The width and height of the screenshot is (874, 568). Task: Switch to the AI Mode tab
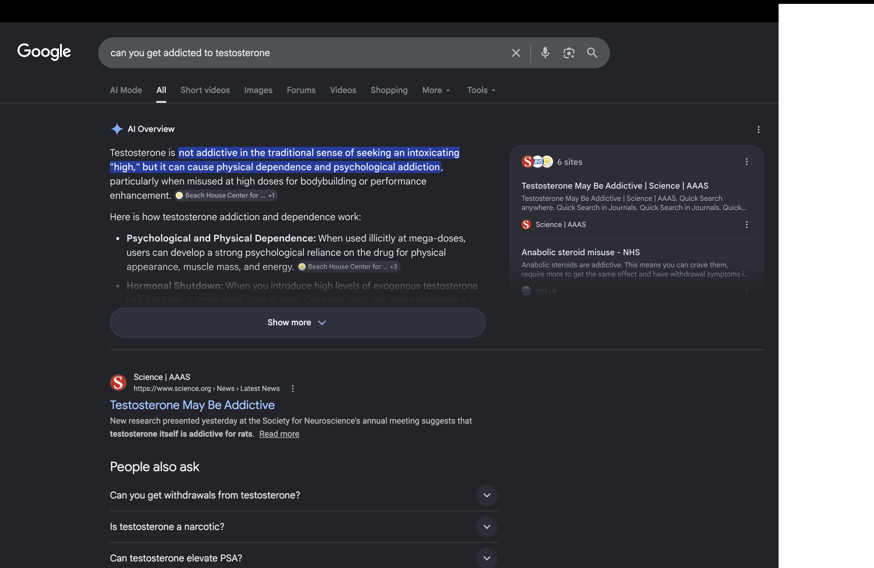(x=126, y=90)
